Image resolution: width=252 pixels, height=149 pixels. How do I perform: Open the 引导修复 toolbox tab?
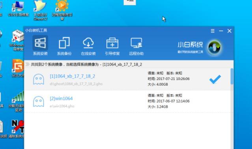(x=112, y=46)
